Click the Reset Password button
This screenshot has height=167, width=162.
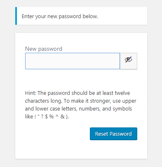pos(113,134)
